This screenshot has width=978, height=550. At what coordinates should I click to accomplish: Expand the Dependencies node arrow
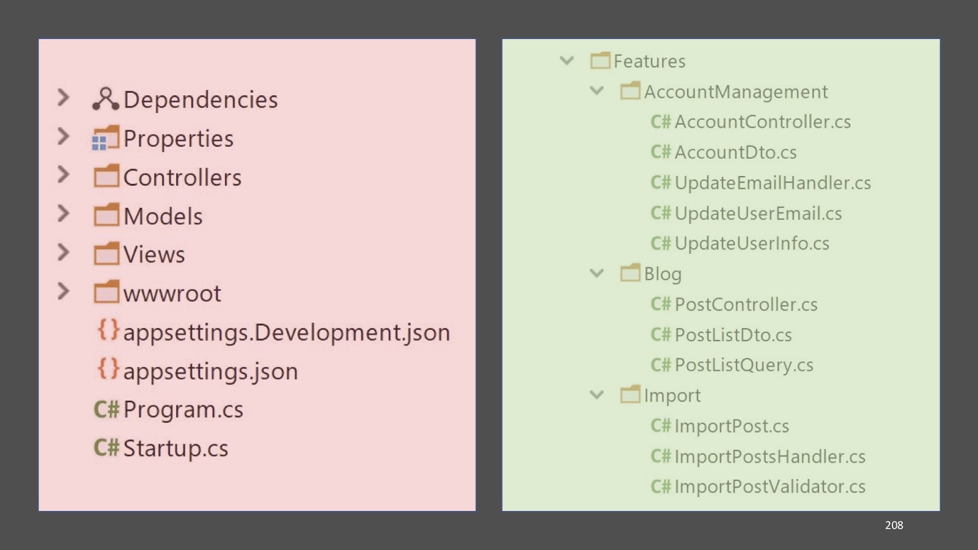tap(63, 98)
